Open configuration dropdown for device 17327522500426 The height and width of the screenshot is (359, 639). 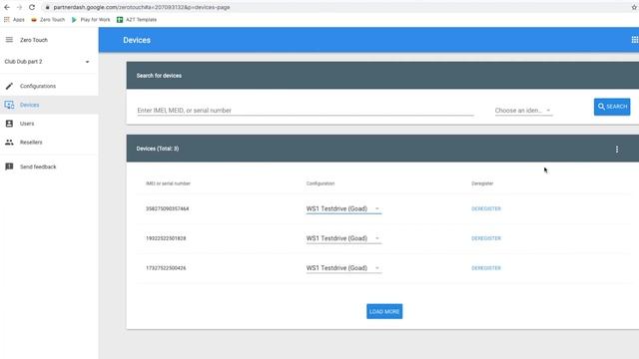343,268
